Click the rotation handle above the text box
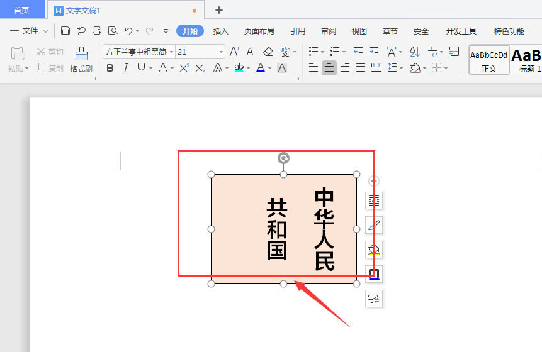 click(x=283, y=158)
